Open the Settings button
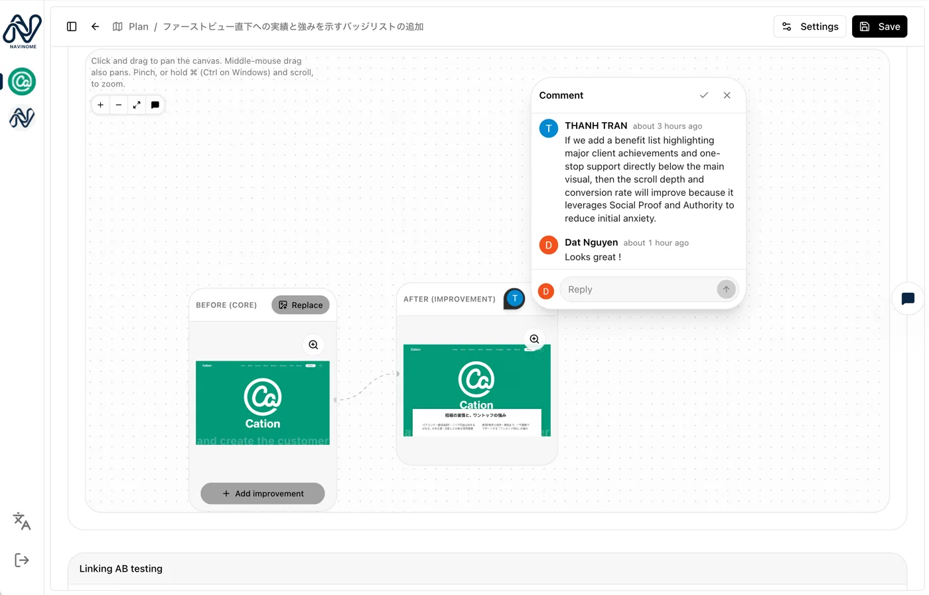This screenshot has height=595, width=929. pos(810,27)
